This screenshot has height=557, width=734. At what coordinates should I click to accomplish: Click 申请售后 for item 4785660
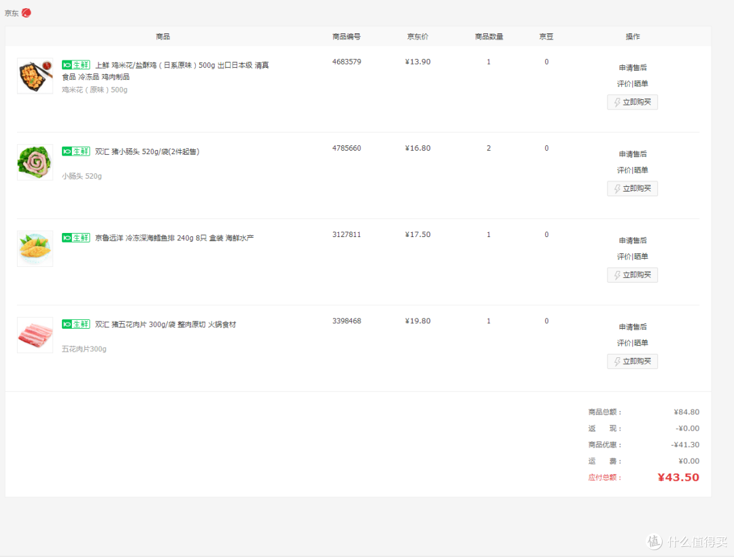[633, 154]
